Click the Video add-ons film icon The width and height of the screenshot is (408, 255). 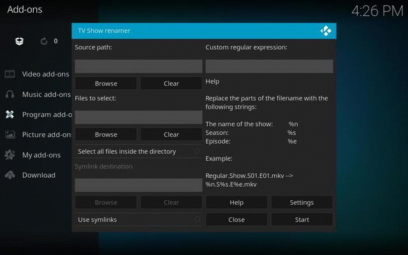[x=10, y=74]
